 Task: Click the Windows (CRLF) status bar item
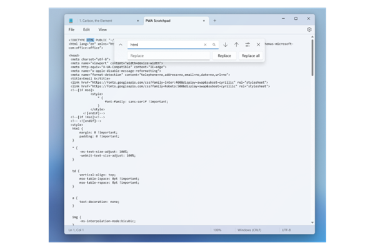click(250, 230)
